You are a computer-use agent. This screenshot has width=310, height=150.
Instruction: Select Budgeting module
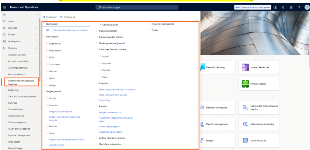click(x=13, y=90)
